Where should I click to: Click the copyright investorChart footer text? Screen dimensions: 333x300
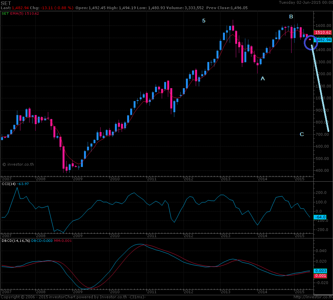(x=73, y=297)
